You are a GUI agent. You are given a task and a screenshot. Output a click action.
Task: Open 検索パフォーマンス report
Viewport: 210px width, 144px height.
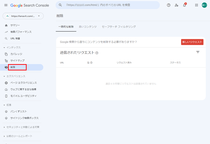tap(21, 32)
